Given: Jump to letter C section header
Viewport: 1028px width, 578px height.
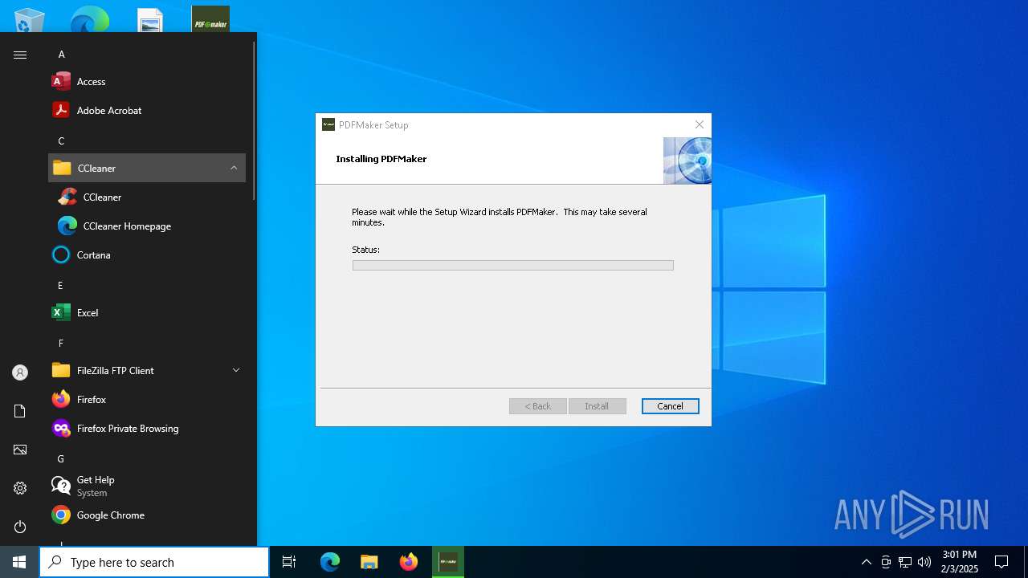Looking at the screenshot, I should click(61, 140).
